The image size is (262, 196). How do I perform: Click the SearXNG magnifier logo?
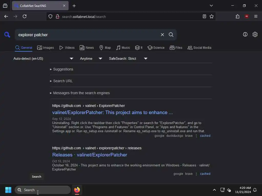[7, 35]
